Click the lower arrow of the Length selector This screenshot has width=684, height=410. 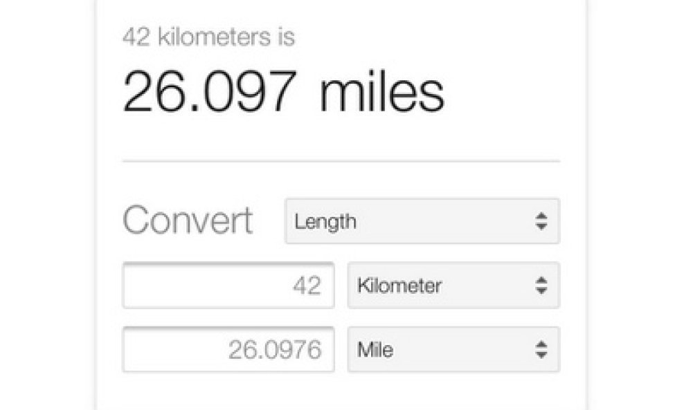pyautogui.click(x=541, y=227)
